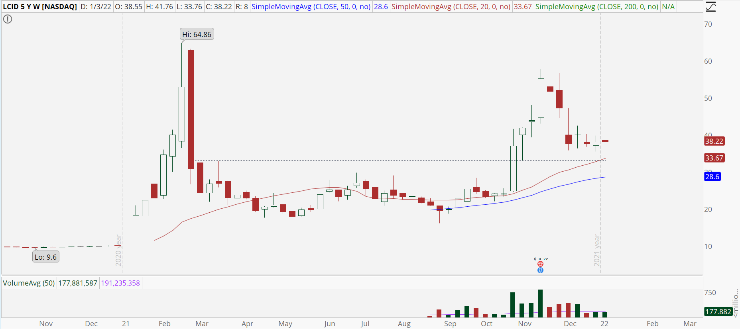Click the 38.22 last price tag on price axis
The image size is (740, 329).
[714, 141]
